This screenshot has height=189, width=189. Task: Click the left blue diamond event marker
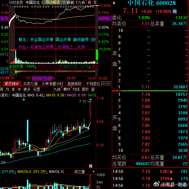pyautogui.click(x=24, y=100)
